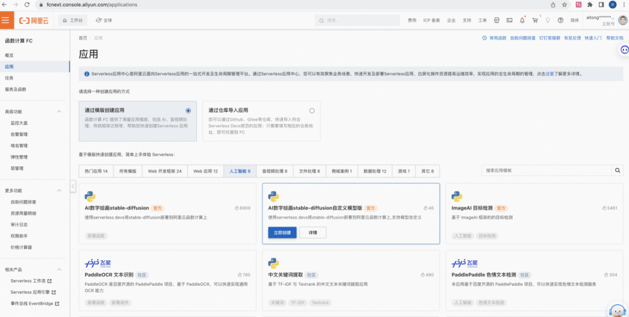Viewport: 629px width, 317px height.
Task: Click the help question mark icon
Action: 561,20
